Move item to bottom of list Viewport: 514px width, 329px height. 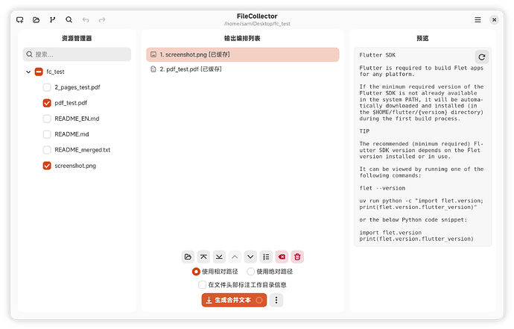click(219, 257)
